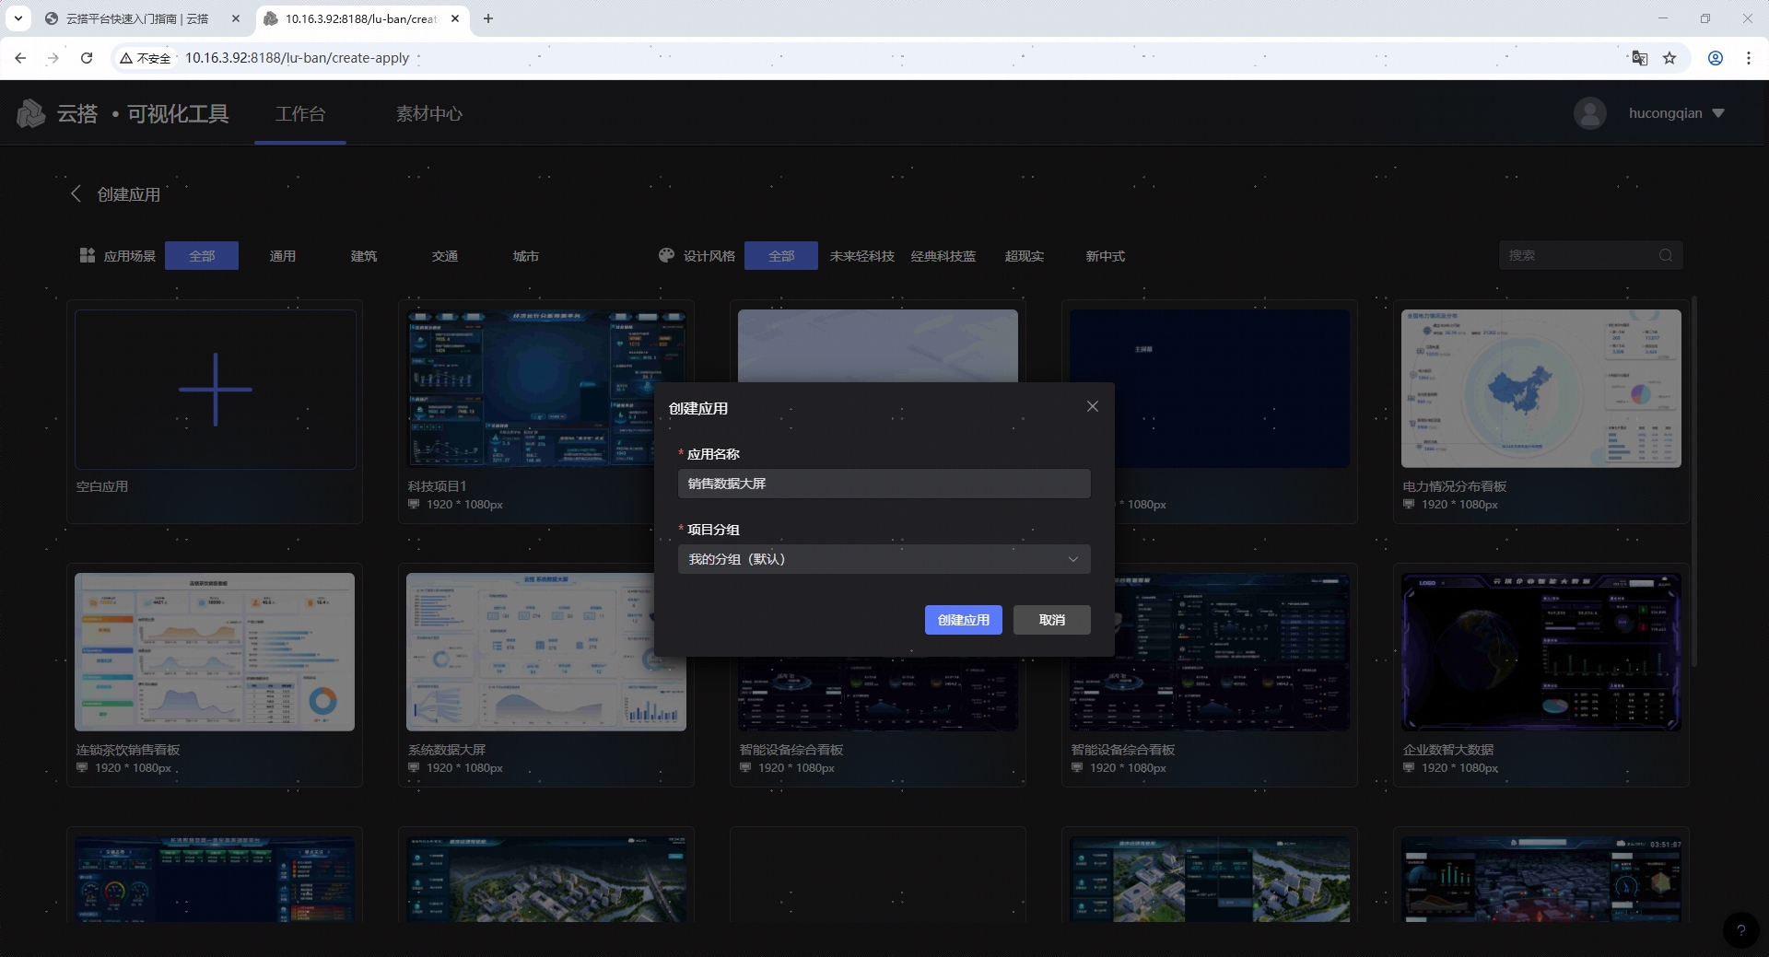The image size is (1769, 957).
Task: Click the monitor icon under 系统数据大屏
Action: tap(414, 767)
